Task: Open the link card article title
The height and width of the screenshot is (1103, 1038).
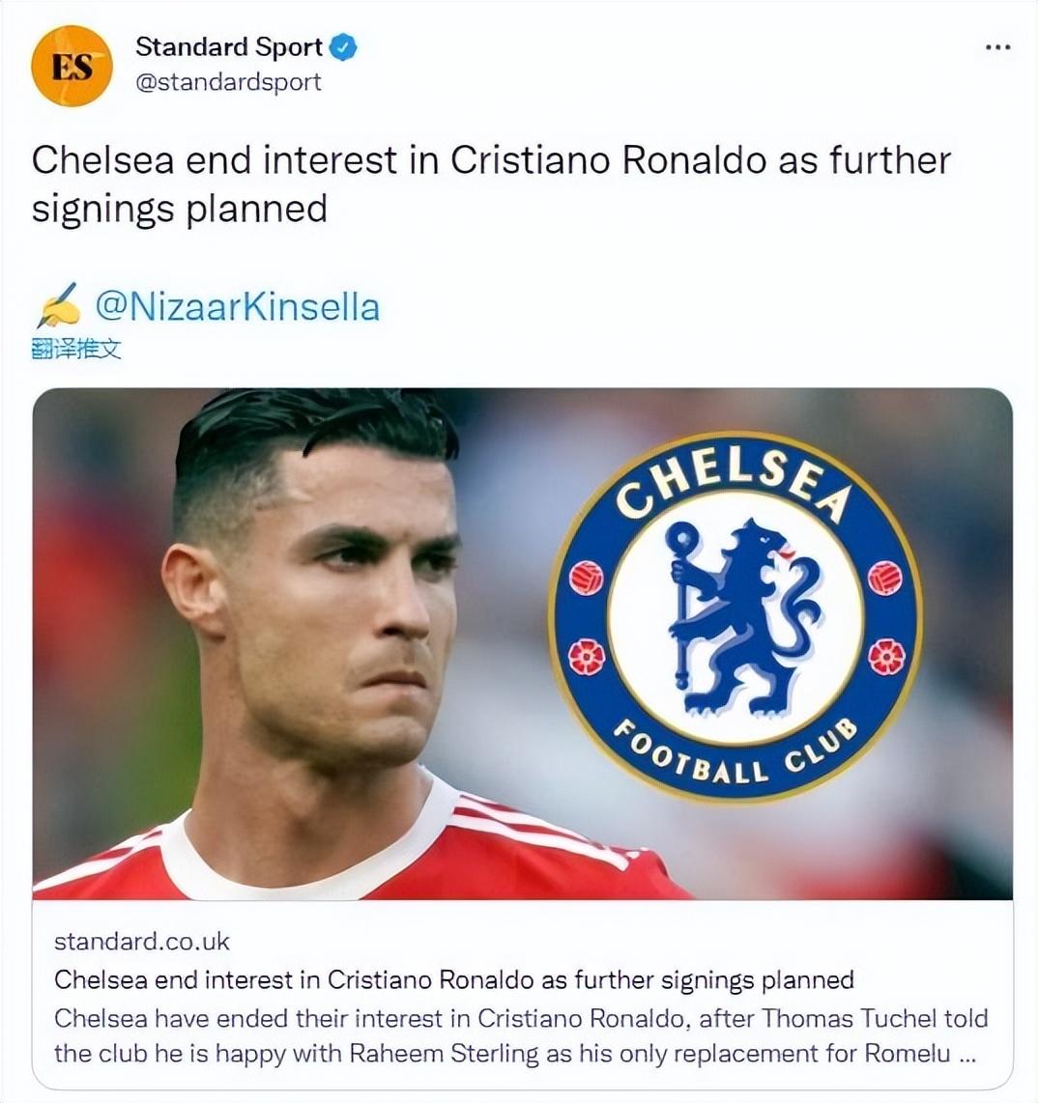Action: tap(454, 979)
